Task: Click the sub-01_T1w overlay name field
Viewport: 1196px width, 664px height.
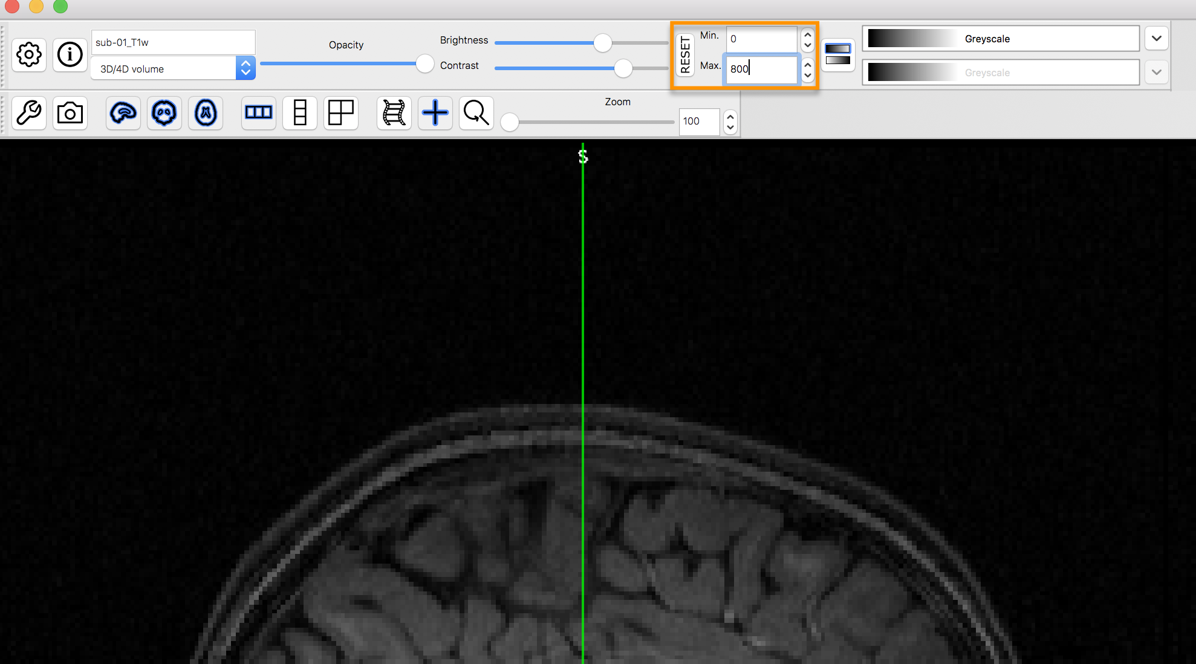Action: (x=174, y=42)
